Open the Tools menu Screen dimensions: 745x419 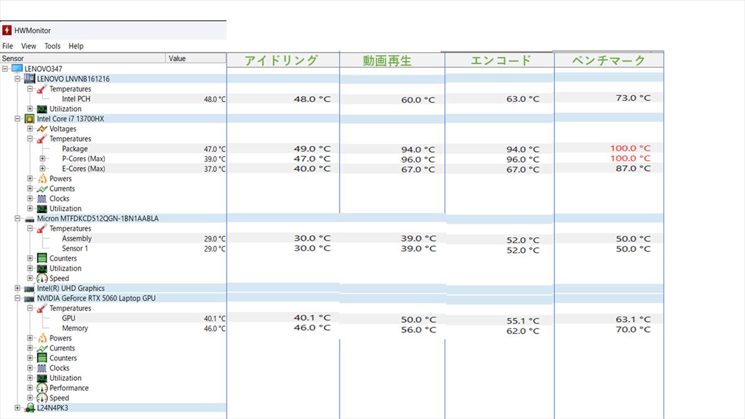point(52,46)
